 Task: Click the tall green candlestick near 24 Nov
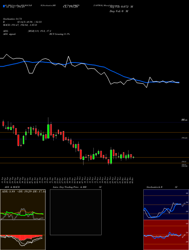coord(111,156)
